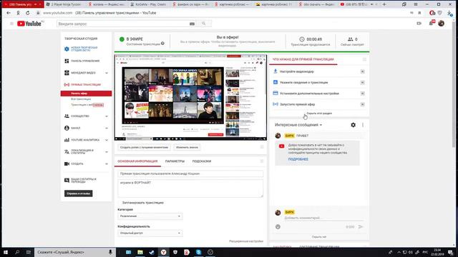Click the Подробнее link in chat
Screen dimensions: 458x257
click(298, 159)
